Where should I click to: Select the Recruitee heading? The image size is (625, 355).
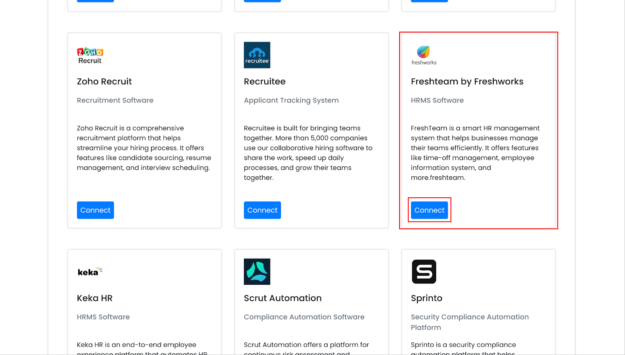click(x=265, y=81)
